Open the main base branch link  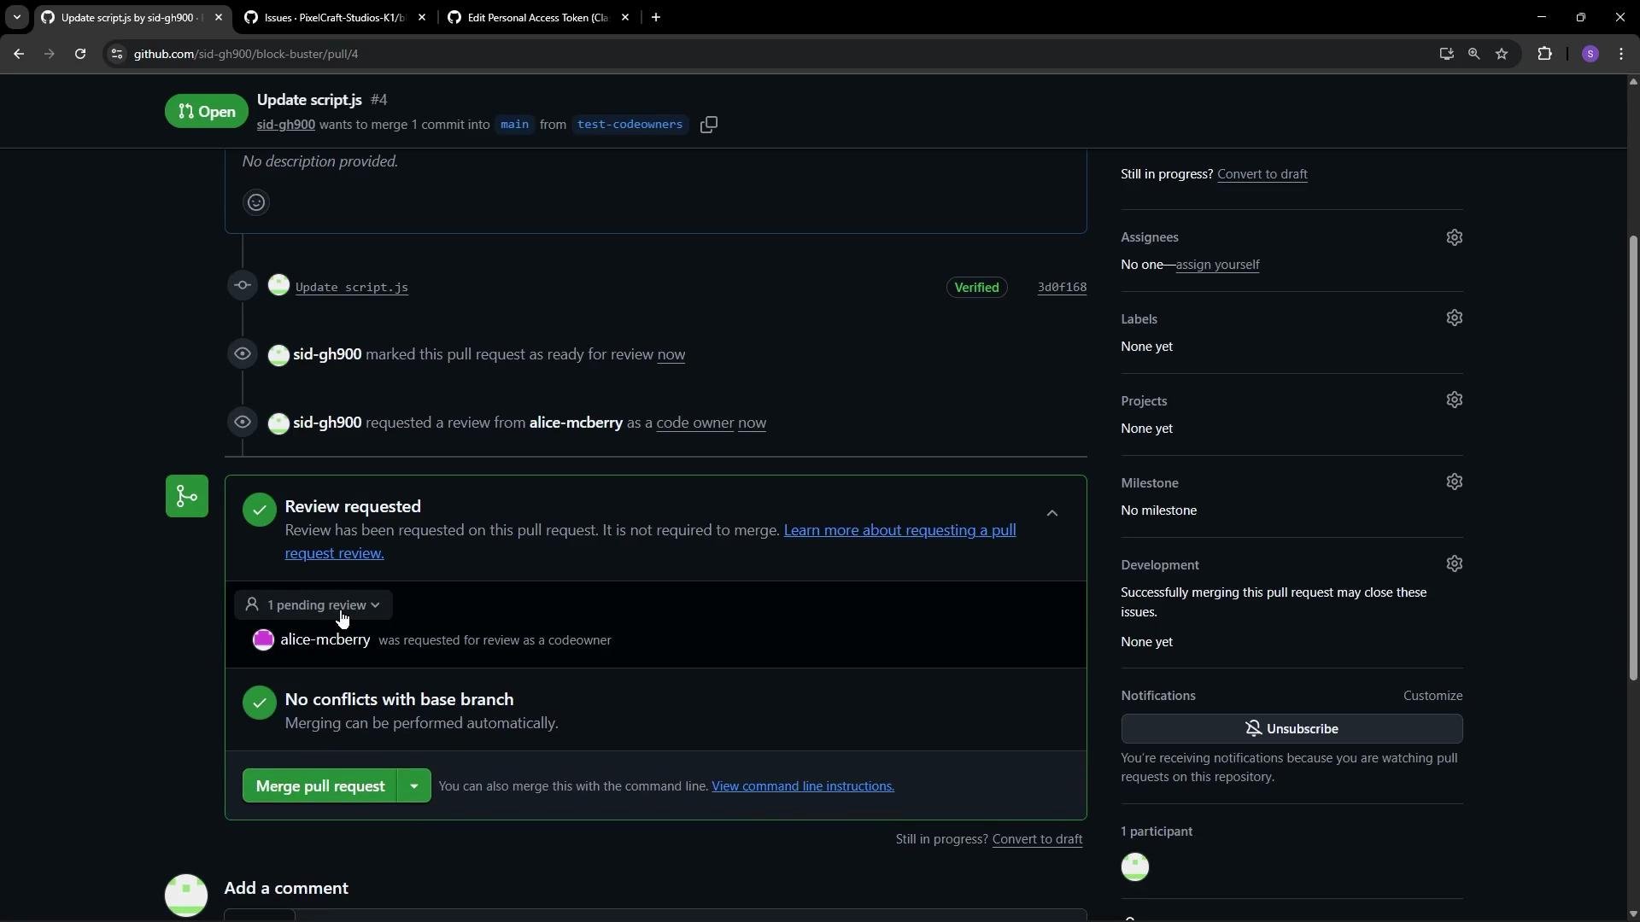pyautogui.click(x=514, y=125)
